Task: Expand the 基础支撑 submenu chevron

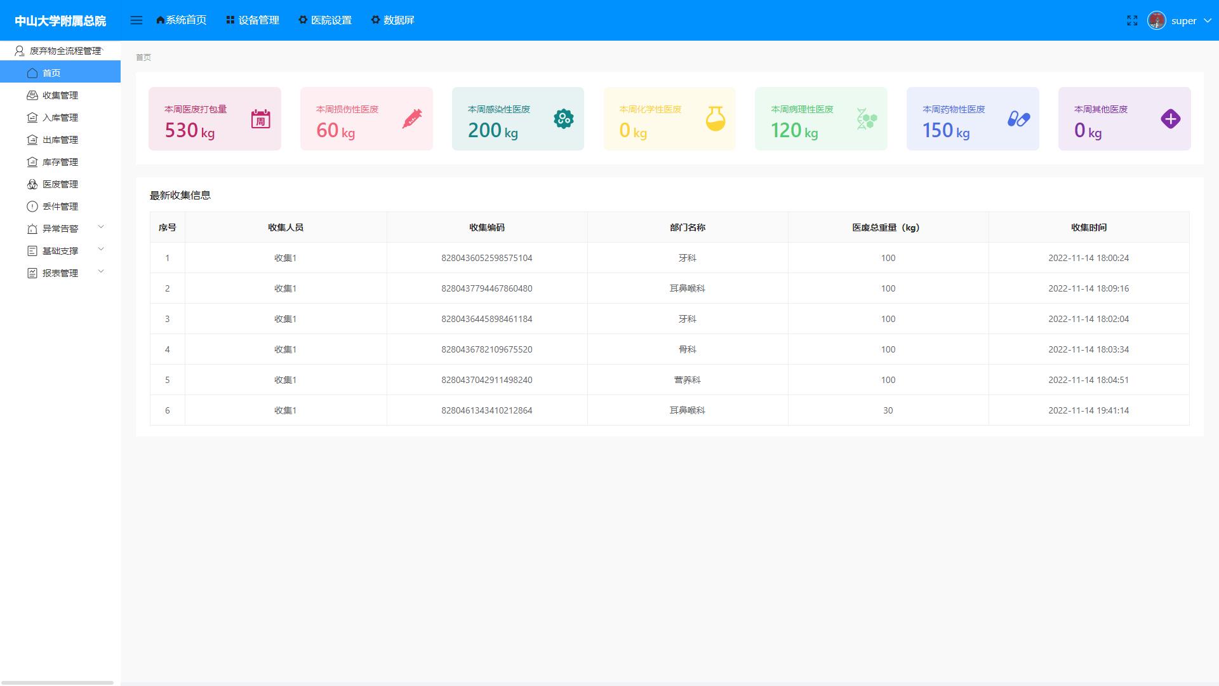Action: click(100, 249)
